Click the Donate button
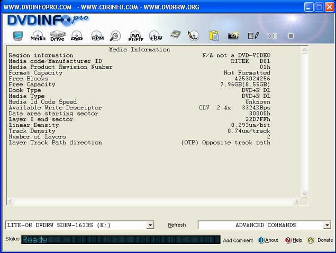Image resolution: width=336 pixels, height=253 pixels. click(x=321, y=240)
